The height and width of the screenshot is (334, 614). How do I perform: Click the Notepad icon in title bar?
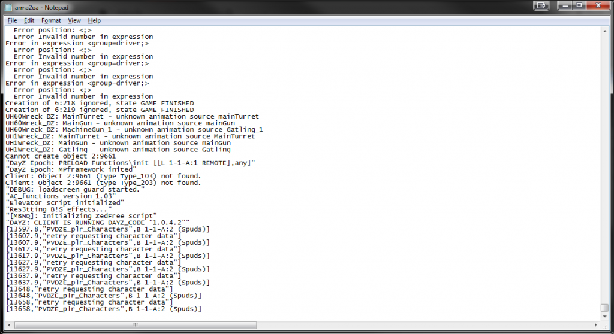click(x=8, y=7)
